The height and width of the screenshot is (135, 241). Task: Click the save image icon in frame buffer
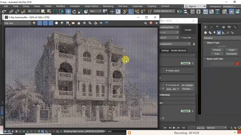pos(68,23)
